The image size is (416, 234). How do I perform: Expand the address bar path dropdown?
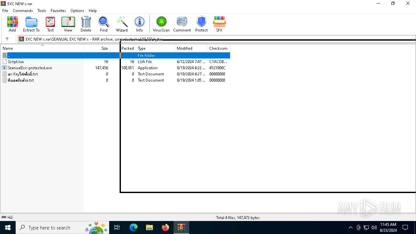click(x=413, y=39)
